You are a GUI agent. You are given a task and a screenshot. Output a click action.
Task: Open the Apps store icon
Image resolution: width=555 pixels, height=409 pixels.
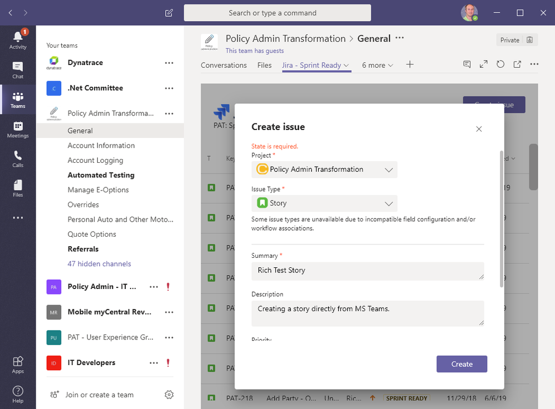tap(18, 365)
